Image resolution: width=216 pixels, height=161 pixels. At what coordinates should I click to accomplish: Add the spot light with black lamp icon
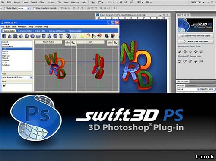[x=94, y=36]
